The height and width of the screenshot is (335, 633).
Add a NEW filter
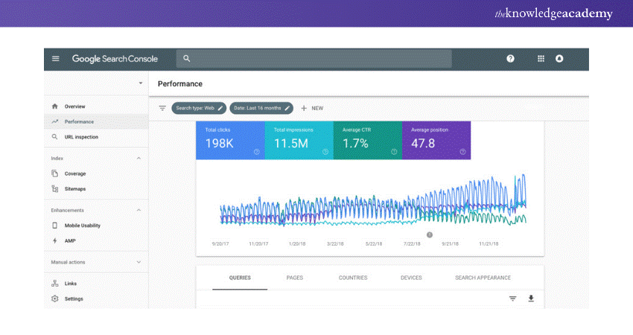(312, 108)
